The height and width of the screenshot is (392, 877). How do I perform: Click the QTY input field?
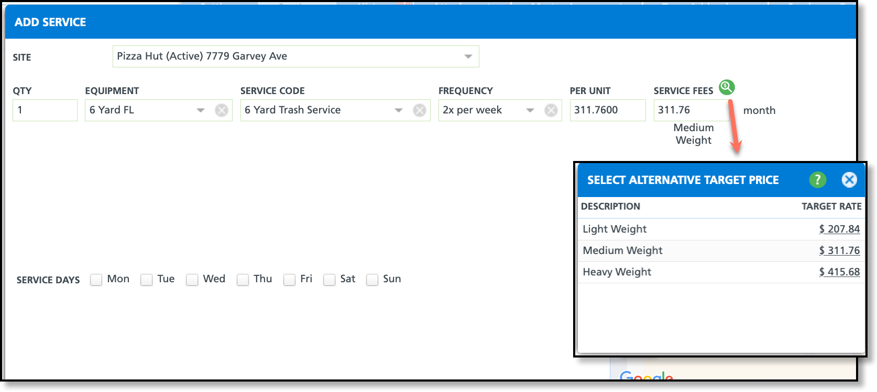tap(45, 110)
